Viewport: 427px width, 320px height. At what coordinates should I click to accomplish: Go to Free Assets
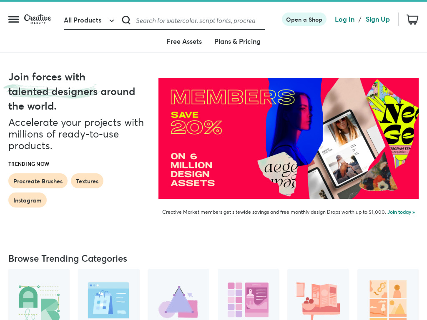[x=184, y=41]
